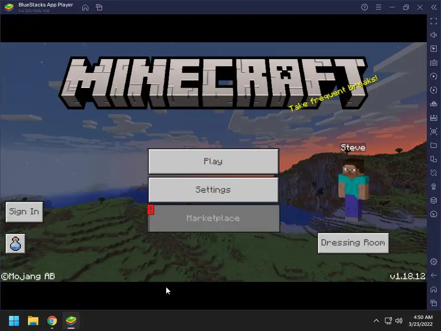
Task: Click the sidebar icon below the keyboard icon
Action: (x=434, y=76)
